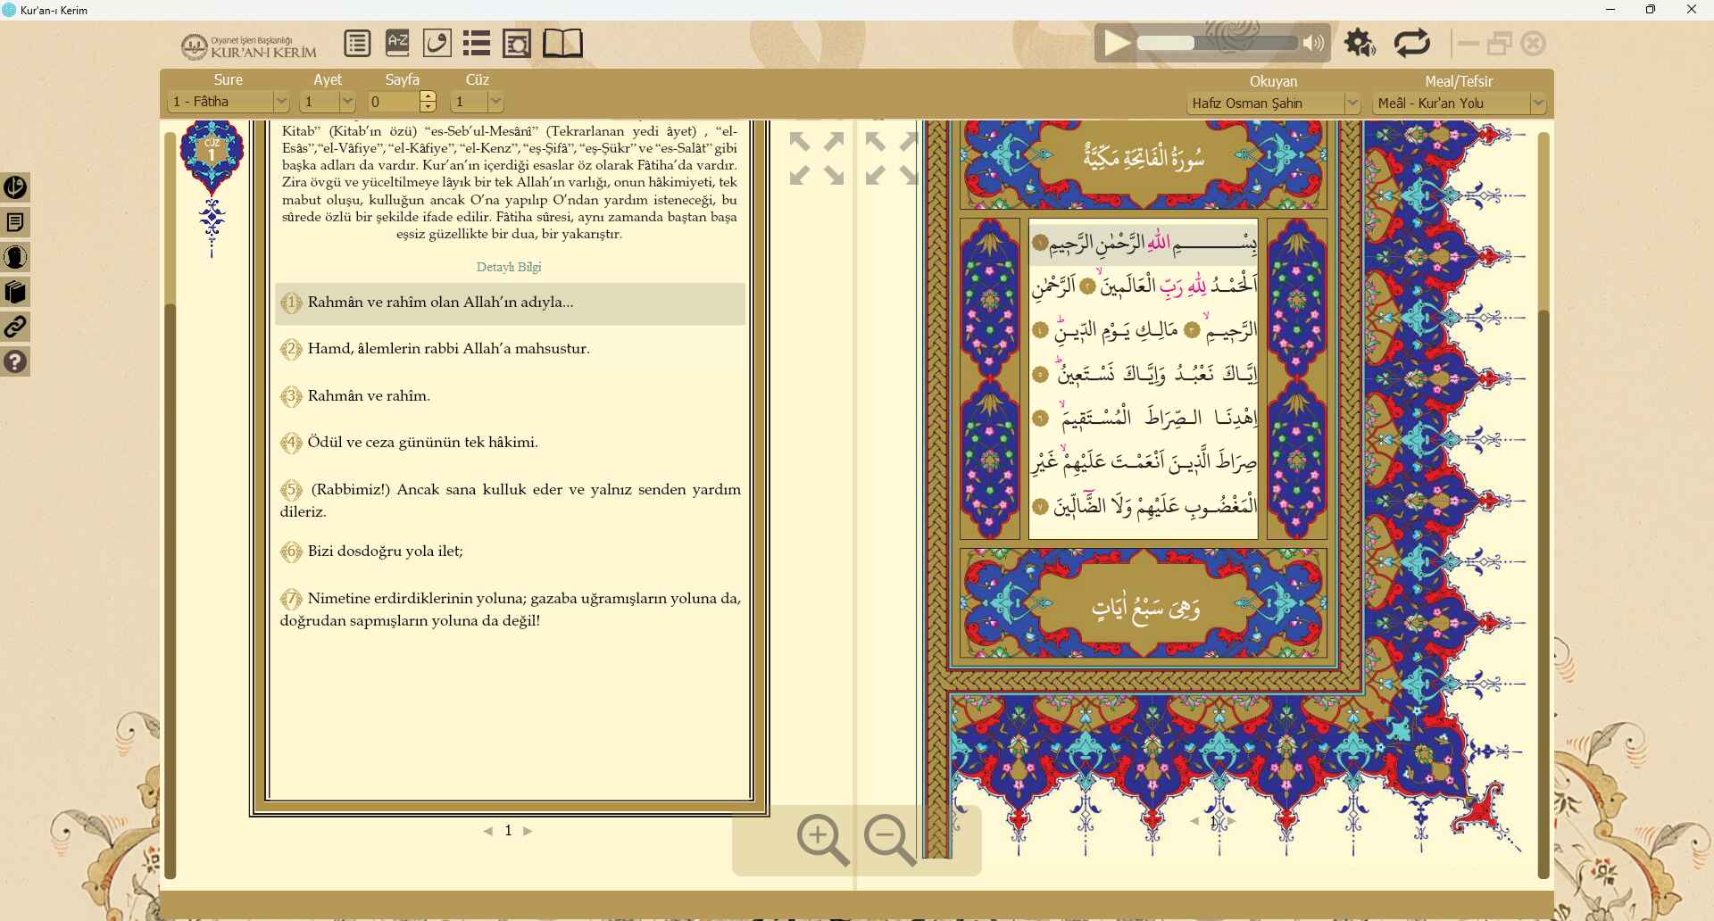Click the Sayfa page number field
This screenshot has height=921, width=1714.
[394, 102]
